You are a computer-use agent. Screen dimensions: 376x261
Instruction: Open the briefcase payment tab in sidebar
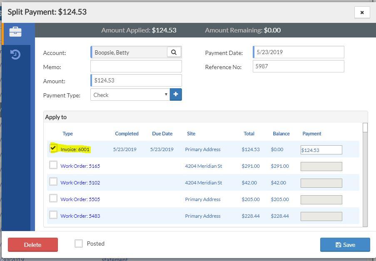pos(15,32)
